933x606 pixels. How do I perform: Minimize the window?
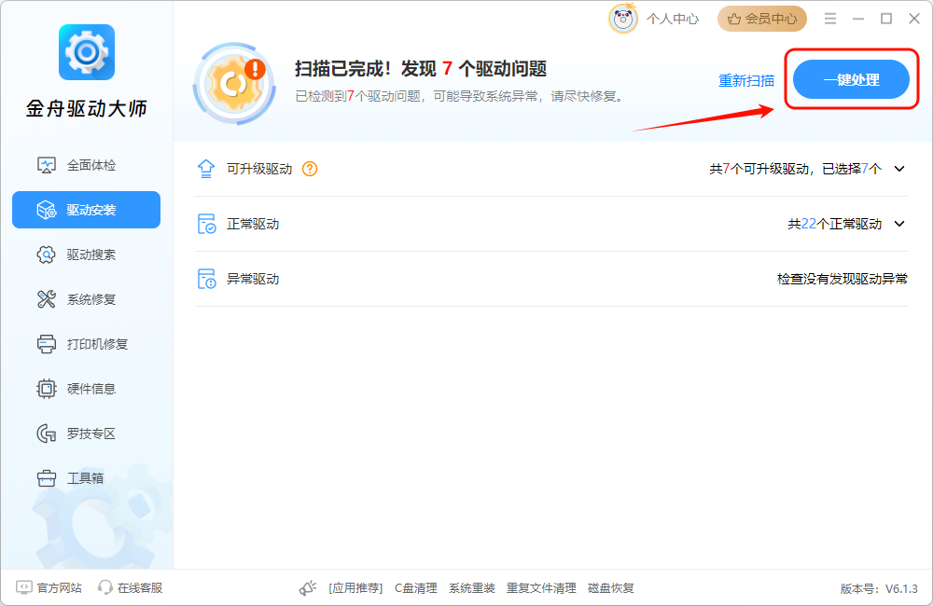click(858, 19)
